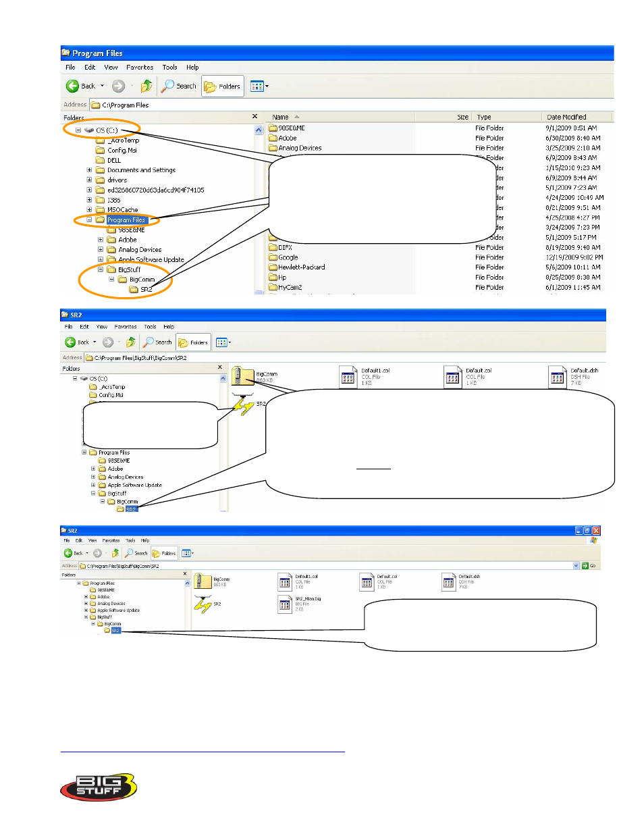Expand I386 folder tree node
Screen dimensions: 644x834
tap(89, 200)
